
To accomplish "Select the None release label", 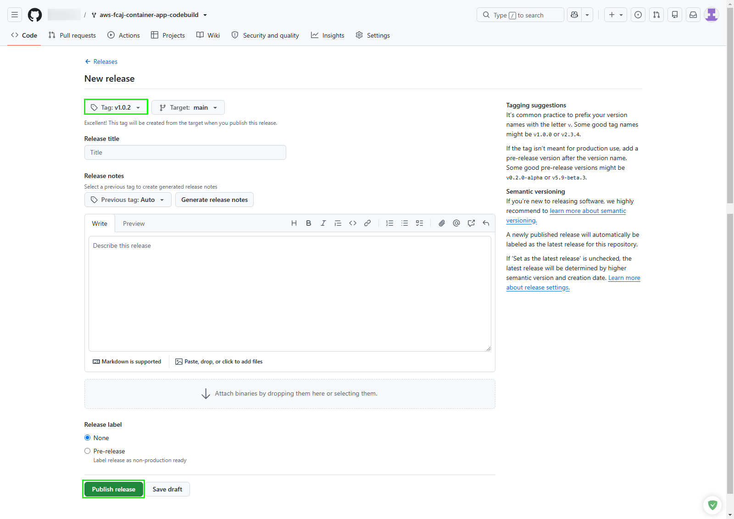I will [87, 438].
